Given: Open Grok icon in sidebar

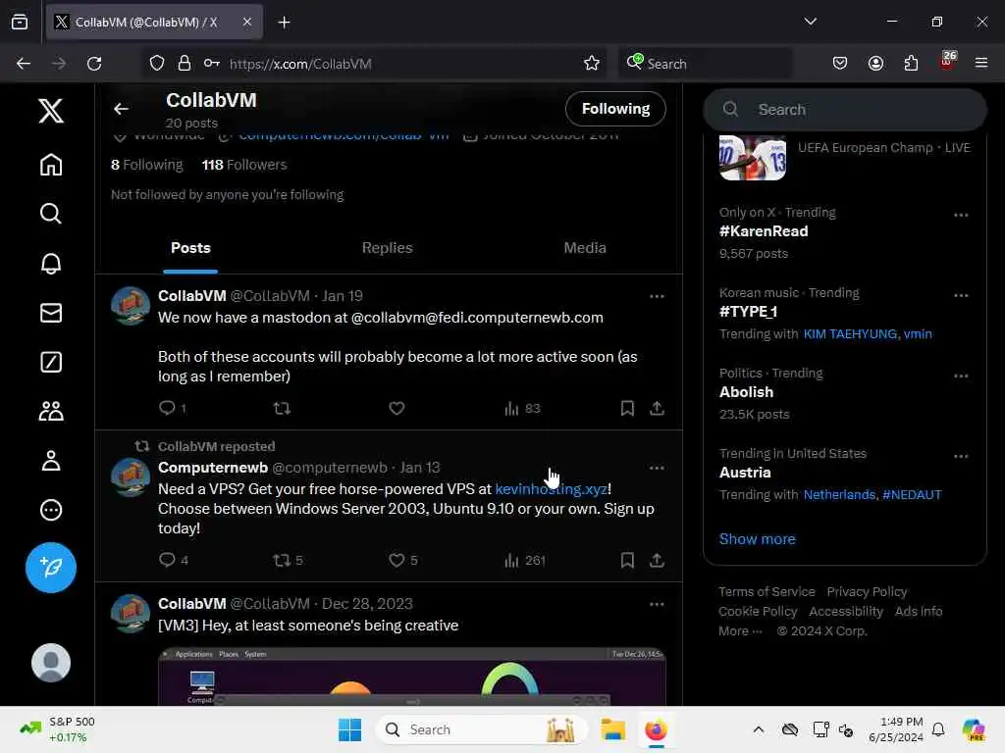Looking at the screenshot, I should (x=51, y=362).
